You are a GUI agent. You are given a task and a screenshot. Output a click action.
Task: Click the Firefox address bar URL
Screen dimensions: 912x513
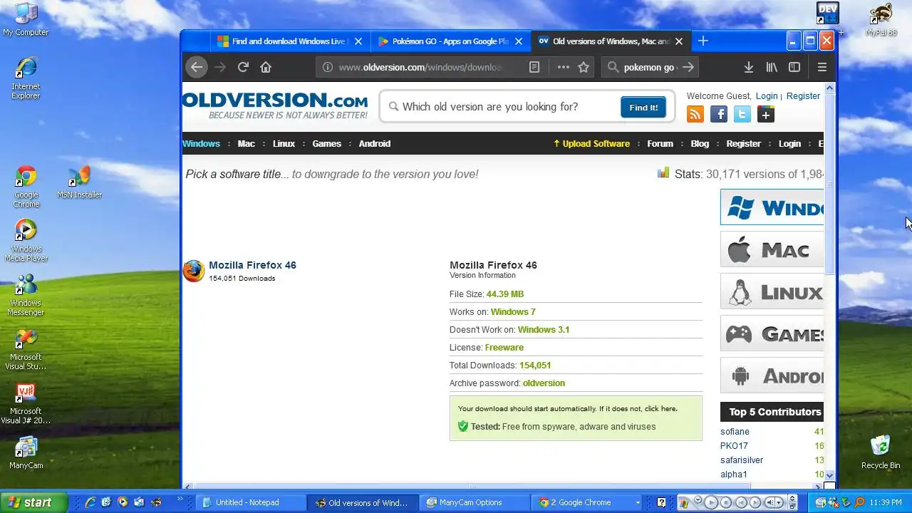[x=420, y=67]
